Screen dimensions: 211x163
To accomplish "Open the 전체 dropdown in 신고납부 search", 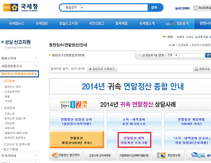I will (x=172, y=55).
